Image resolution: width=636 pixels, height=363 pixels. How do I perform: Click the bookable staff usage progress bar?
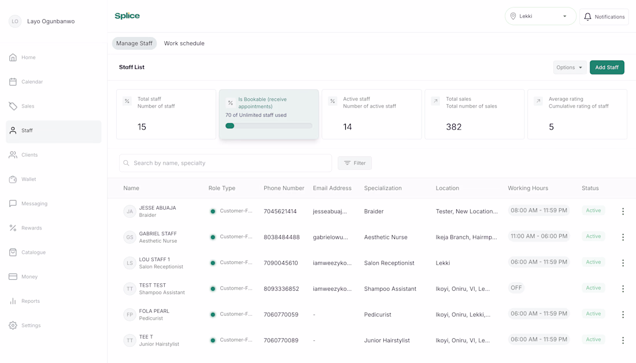pos(269,125)
